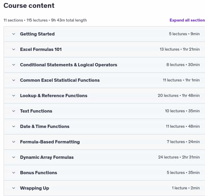The height and width of the screenshot is (196, 205).
Task: Select Dynamic Array Formulas title
Action: 47,157
